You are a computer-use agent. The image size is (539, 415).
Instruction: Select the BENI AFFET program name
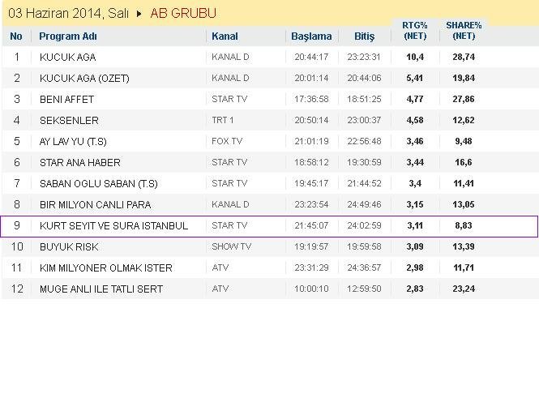click(x=66, y=100)
